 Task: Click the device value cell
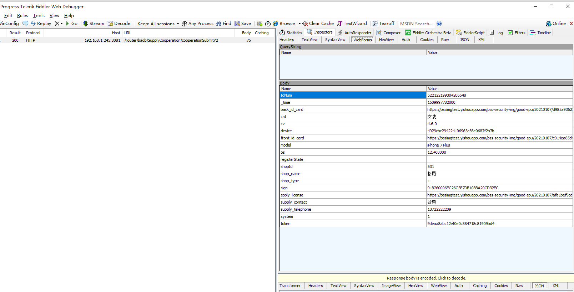click(499, 131)
